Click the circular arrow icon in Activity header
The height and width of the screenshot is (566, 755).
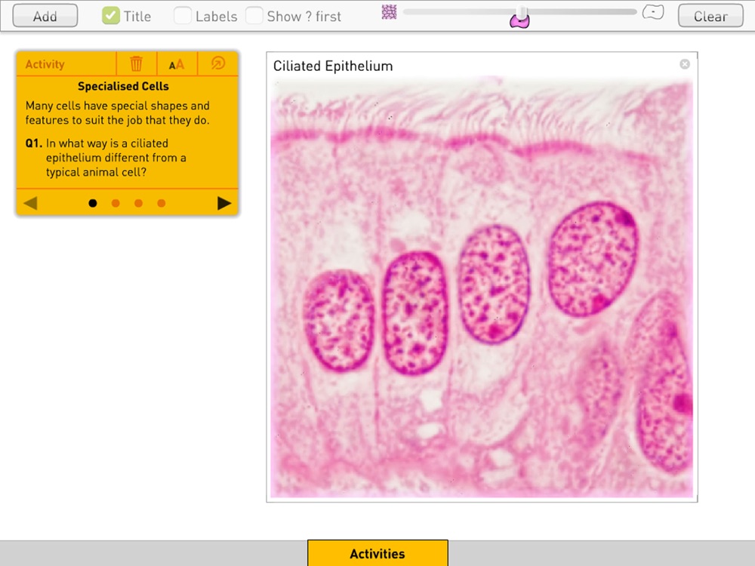pos(218,63)
